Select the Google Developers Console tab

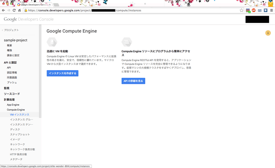click(x=34, y=5)
